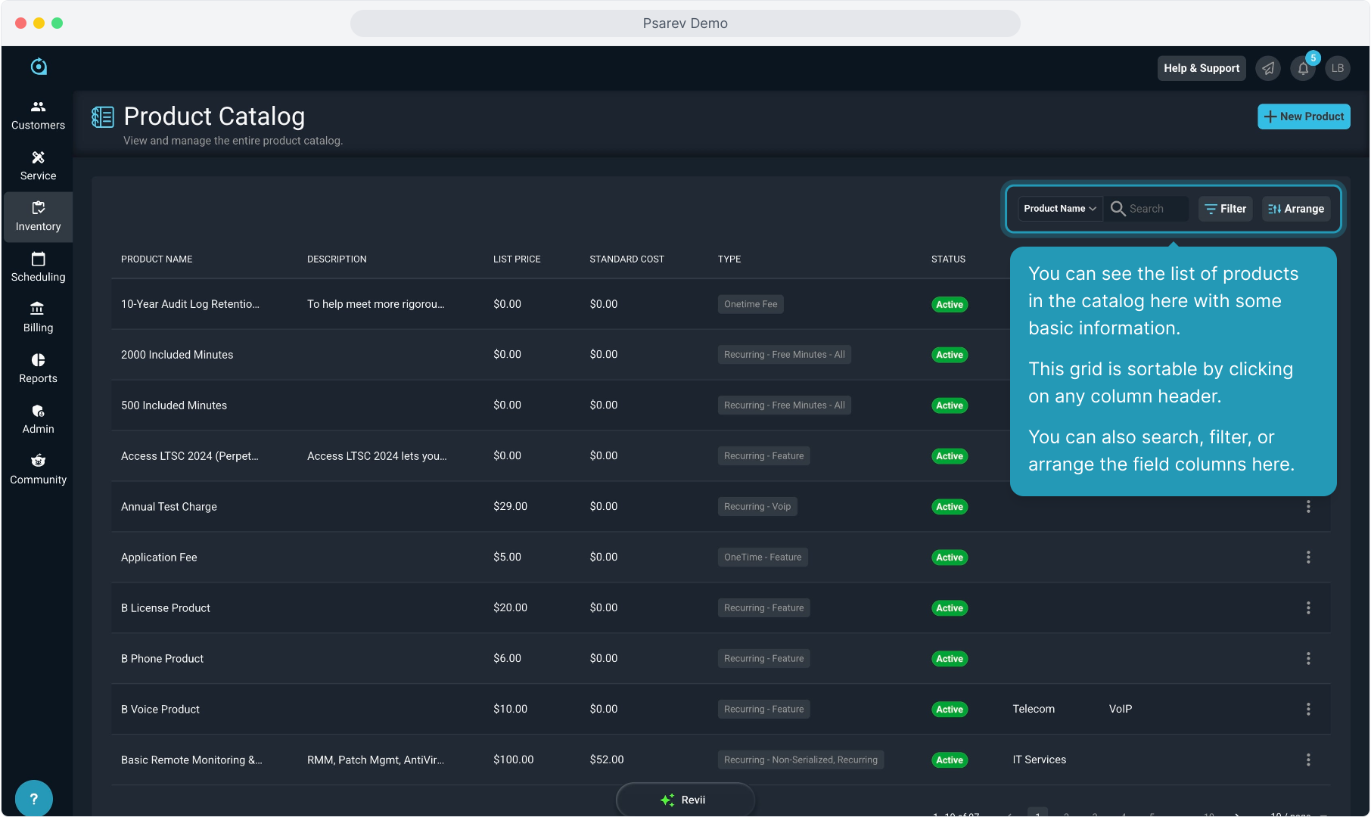Open the Customers section in sidebar

[38, 115]
